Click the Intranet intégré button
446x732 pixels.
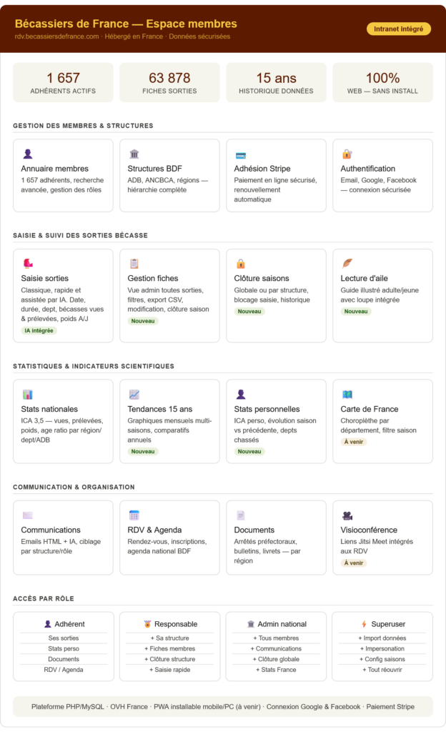click(398, 29)
